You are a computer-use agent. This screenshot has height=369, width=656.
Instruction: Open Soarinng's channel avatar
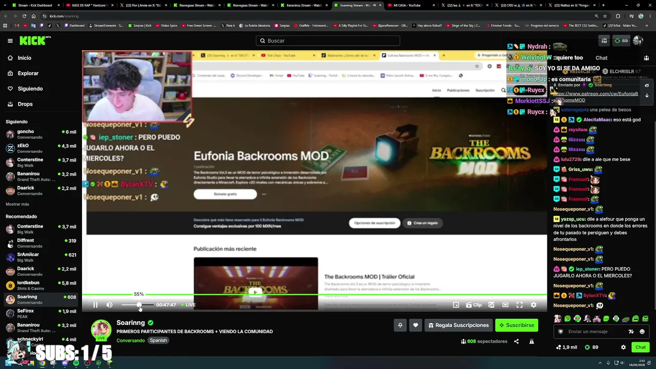[101, 330]
